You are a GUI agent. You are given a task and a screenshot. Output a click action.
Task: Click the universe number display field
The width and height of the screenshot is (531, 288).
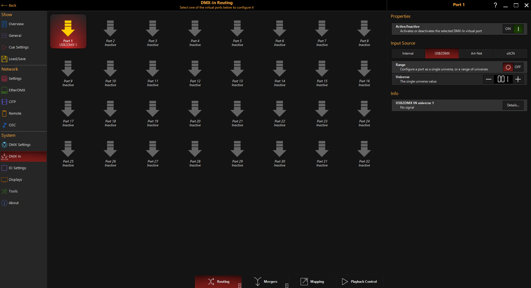tap(503, 79)
